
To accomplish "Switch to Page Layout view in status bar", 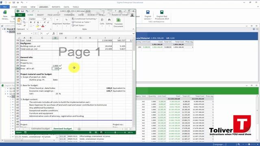I will [96, 133].
